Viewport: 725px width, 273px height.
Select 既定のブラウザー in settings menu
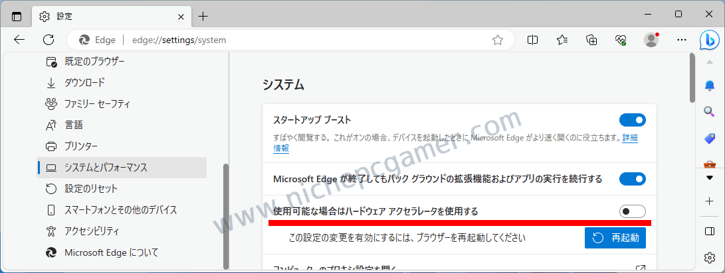[122, 62]
